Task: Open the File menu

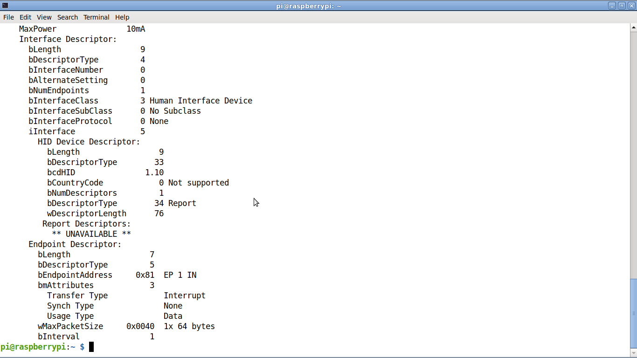Action: (8, 17)
